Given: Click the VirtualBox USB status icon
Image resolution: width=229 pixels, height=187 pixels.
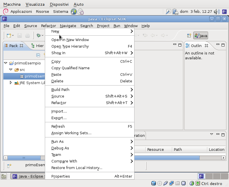Looking at the screenshot, I should tap(166, 183).
